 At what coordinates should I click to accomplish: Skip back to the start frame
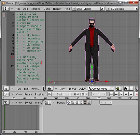[111, 94]
